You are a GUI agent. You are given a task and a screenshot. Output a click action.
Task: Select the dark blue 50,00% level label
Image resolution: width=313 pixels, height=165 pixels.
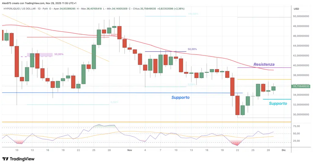click(x=192, y=49)
